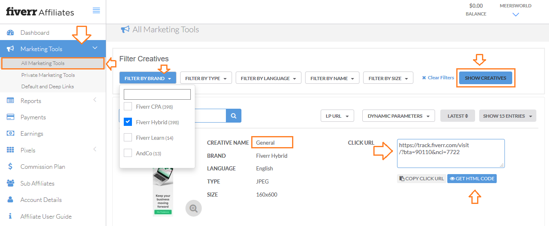The image size is (549, 226).
Task: Click the Copy Click URL button
Action: coord(422,179)
